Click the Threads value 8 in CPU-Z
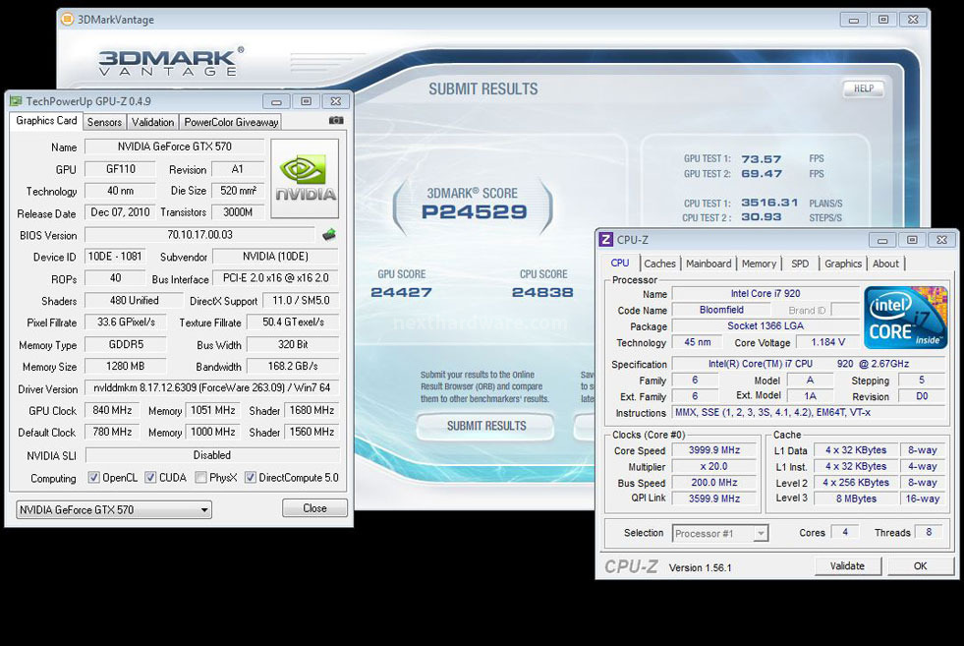The height and width of the screenshot is (646, 964). click(929, 532)
